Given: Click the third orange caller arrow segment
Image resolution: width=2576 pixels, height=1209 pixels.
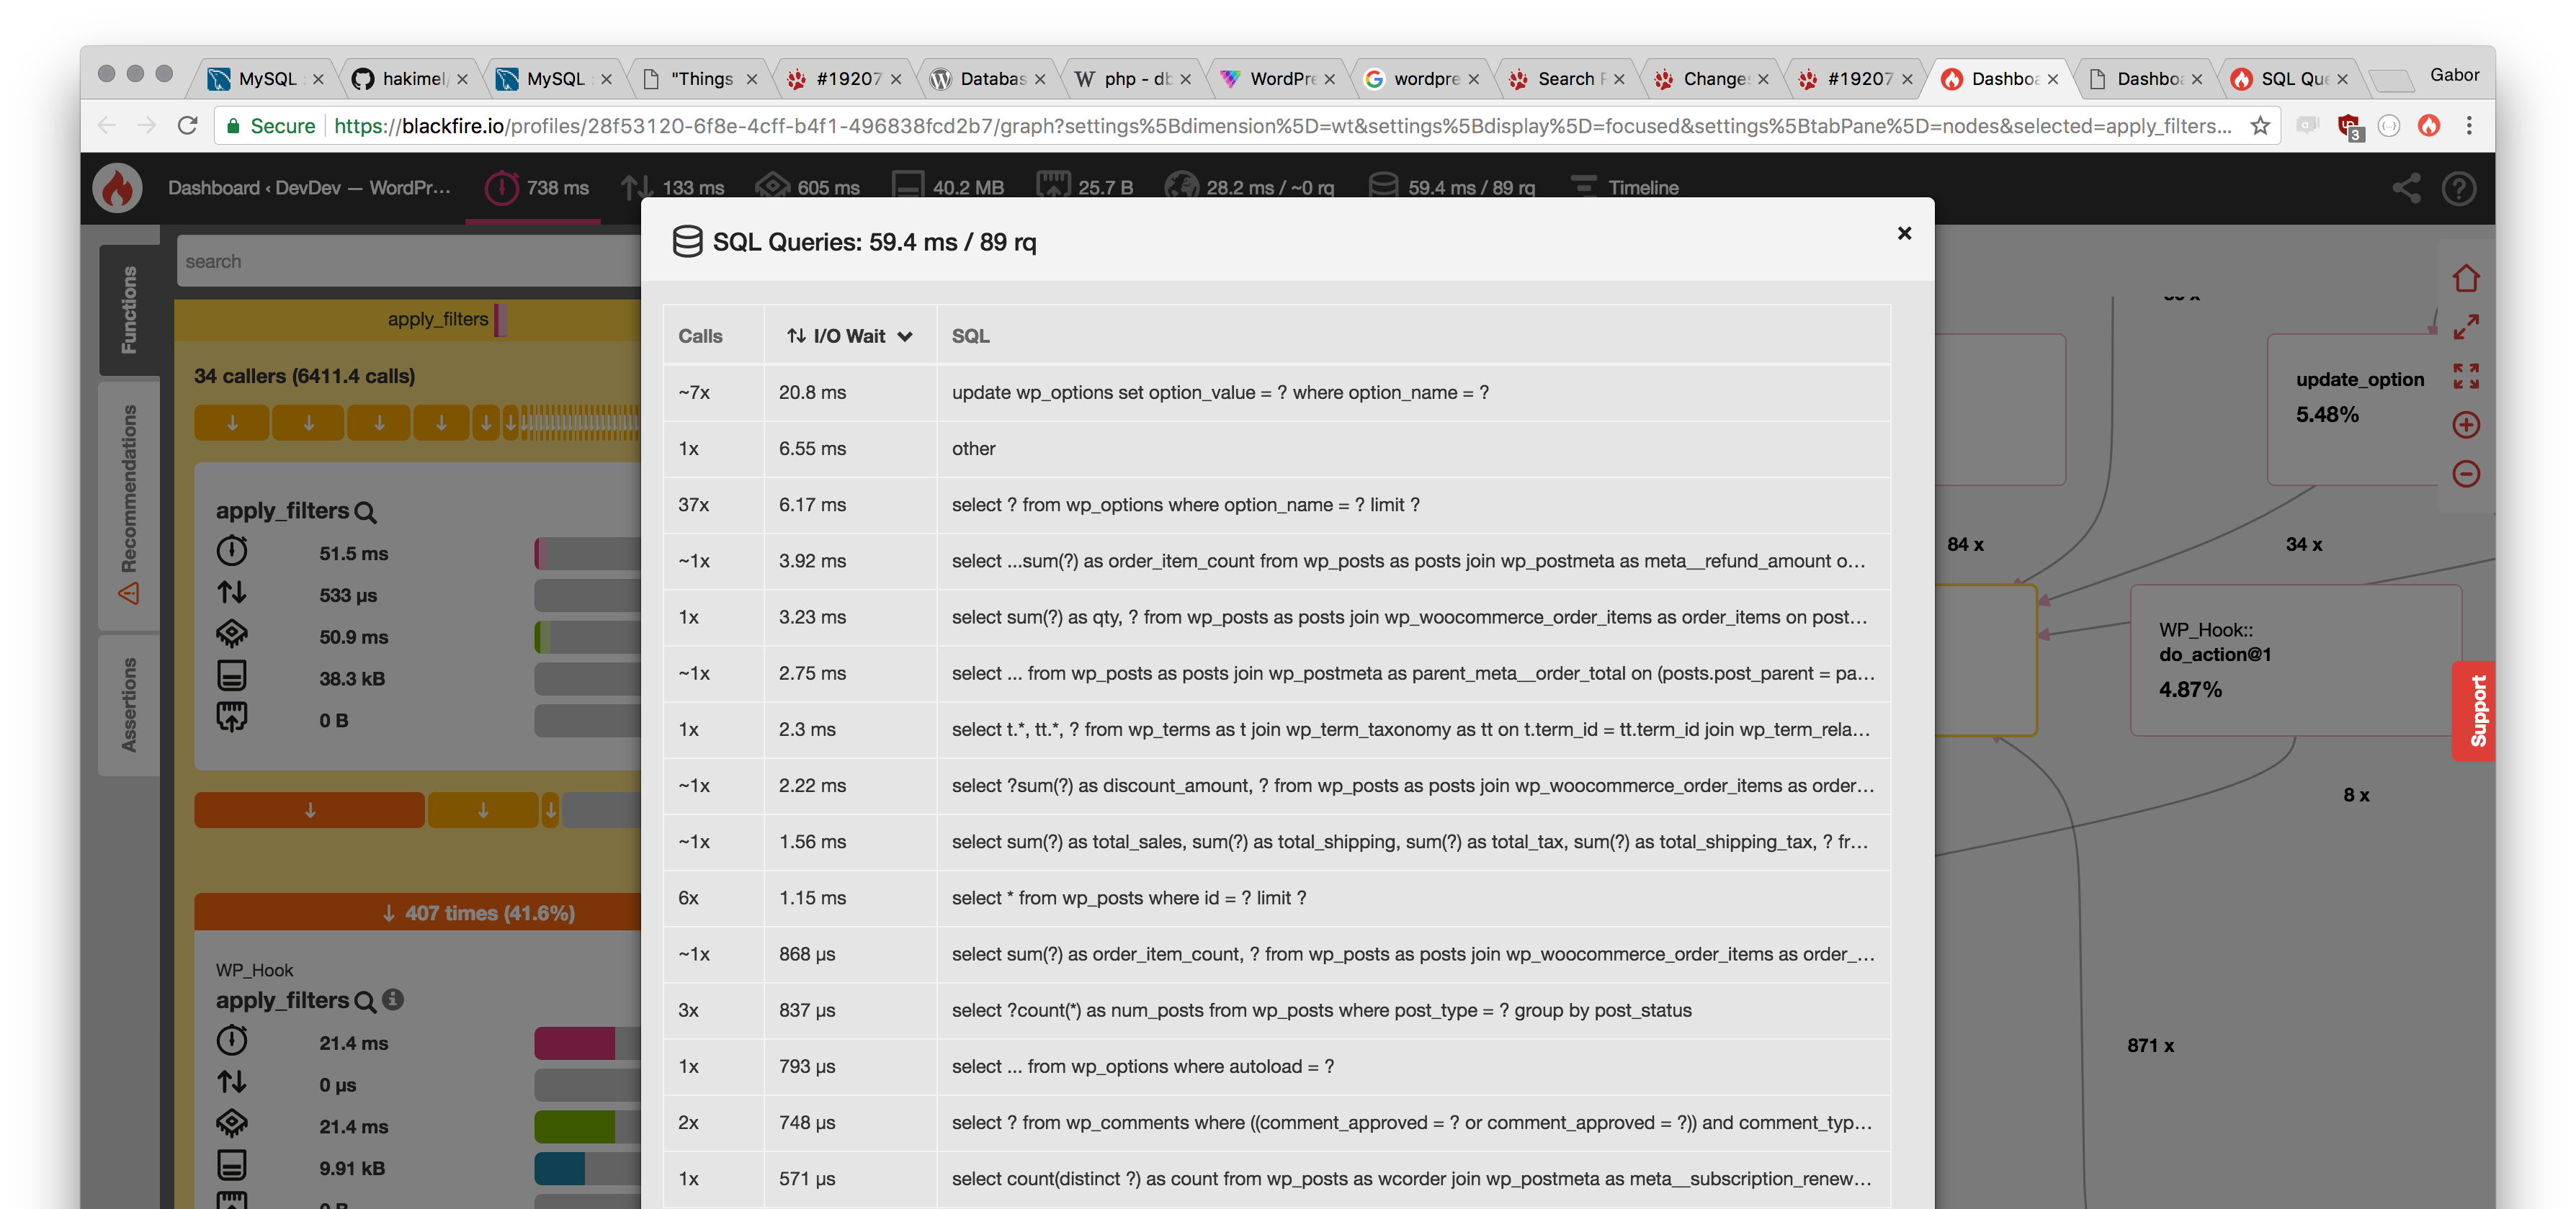Looking at the screenshot, I should [x=379, y=423].
